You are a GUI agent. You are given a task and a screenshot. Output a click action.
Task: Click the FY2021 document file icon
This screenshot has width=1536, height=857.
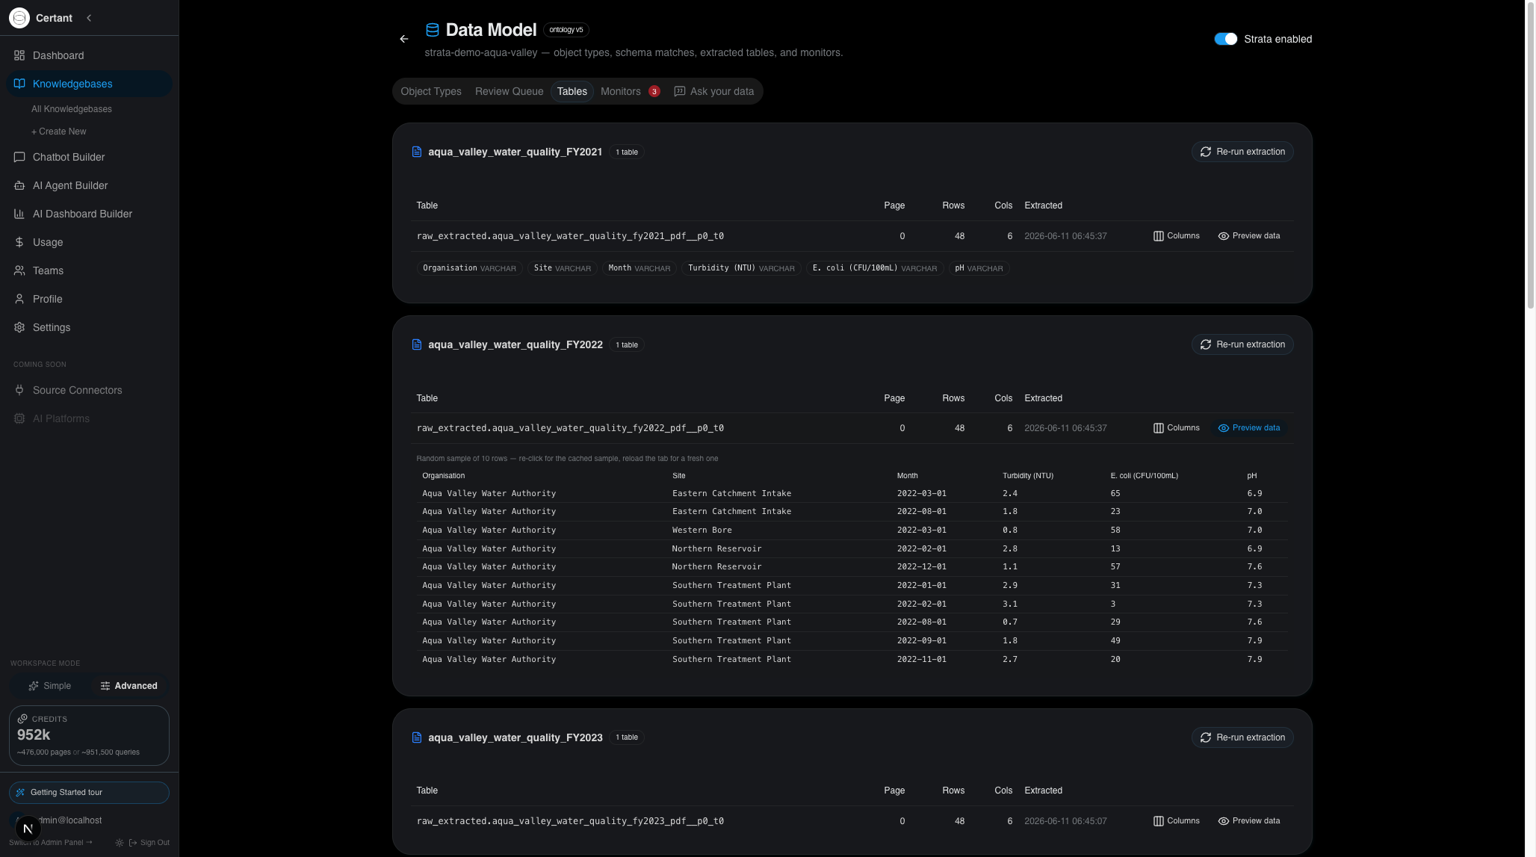coord(417,152)
